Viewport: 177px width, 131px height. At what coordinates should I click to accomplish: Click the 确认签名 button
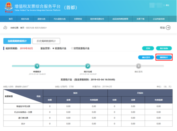[x=146, y=57]
